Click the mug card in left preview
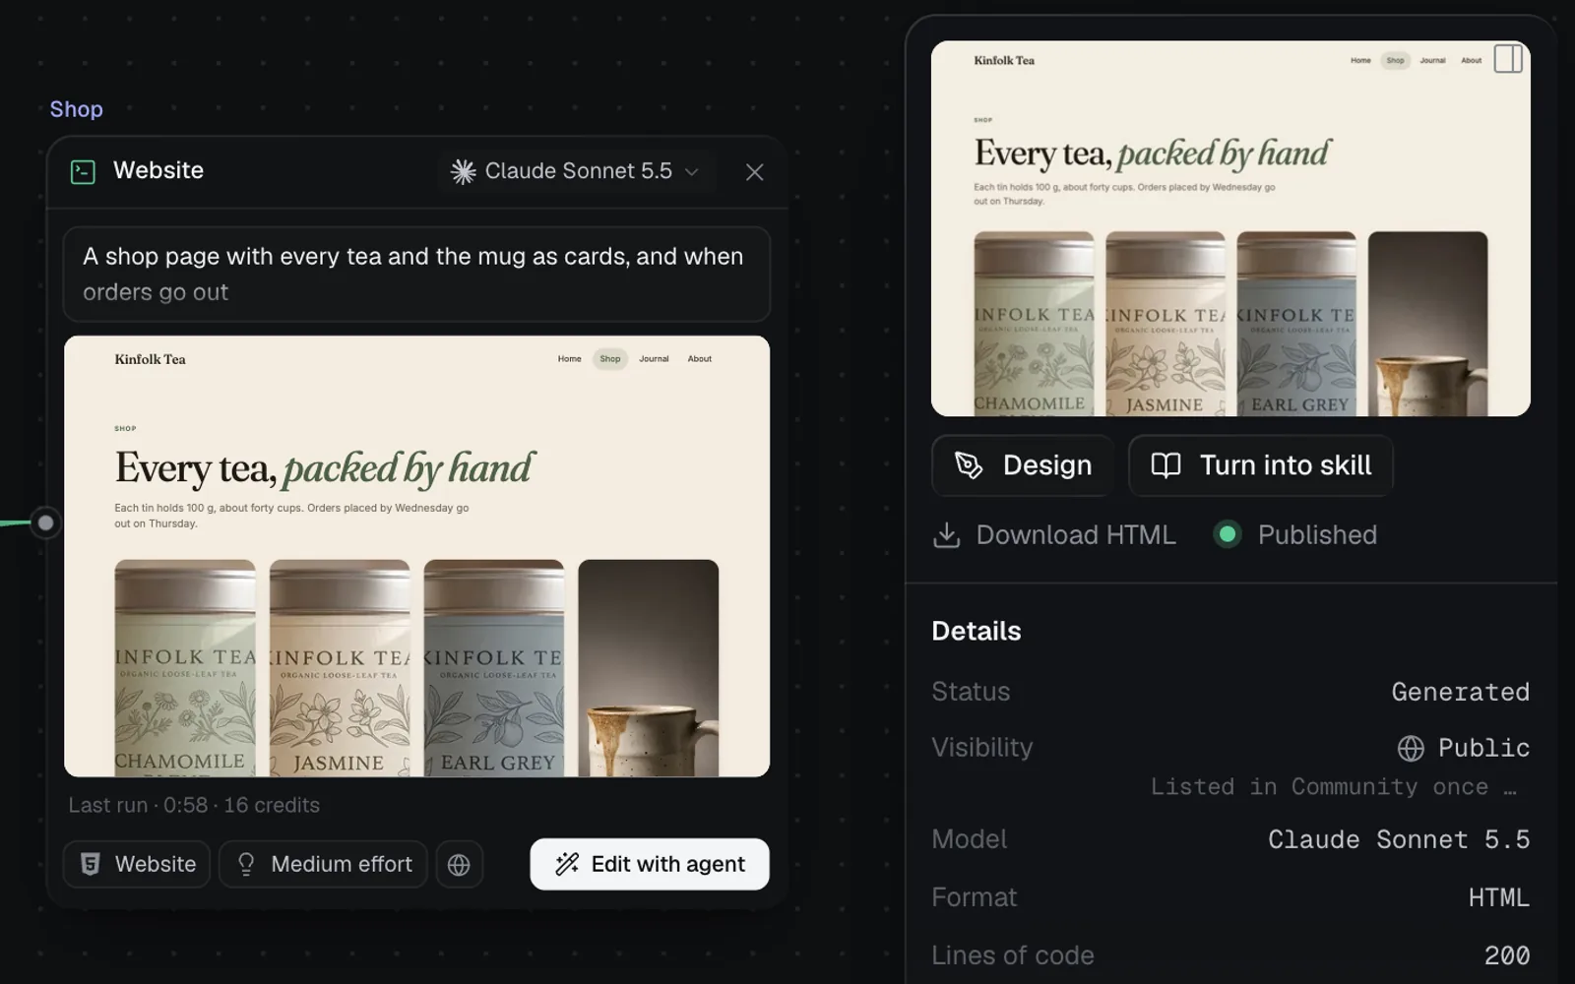The height and width of the screenshot is (984, 1575). pos(649,668)
